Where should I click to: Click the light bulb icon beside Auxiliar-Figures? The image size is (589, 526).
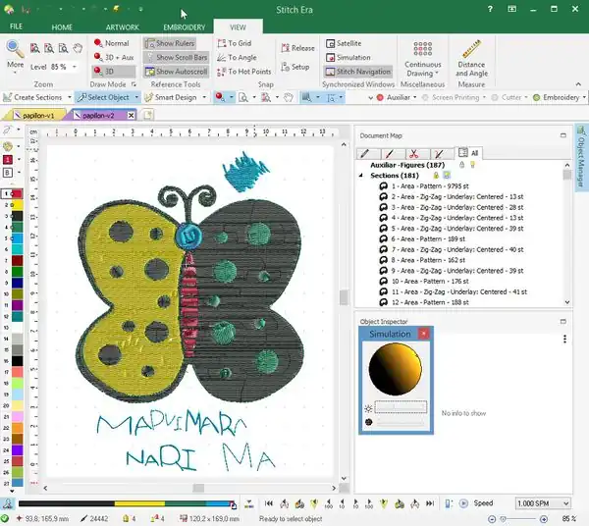(472, 165)
